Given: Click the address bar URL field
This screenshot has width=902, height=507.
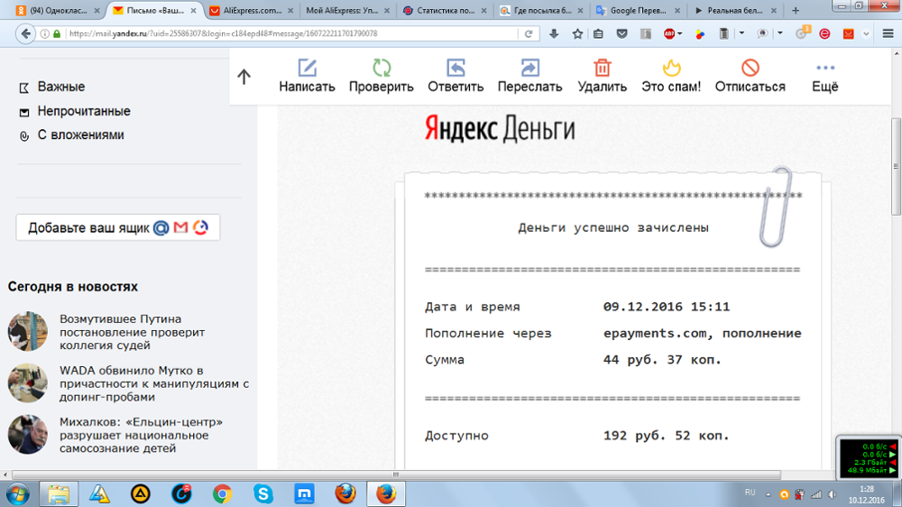Looking at the screenshot, I should coord(290,34).
